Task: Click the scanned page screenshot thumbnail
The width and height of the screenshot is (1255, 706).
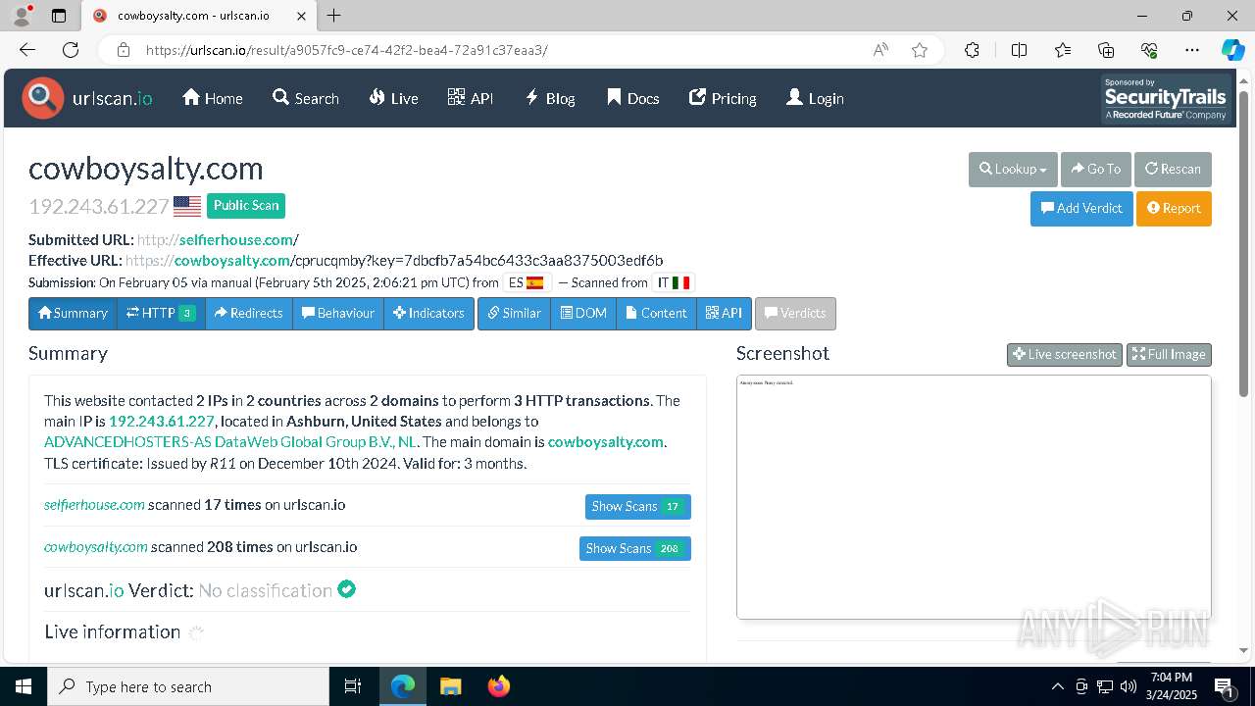Action: tap(974, 496)
